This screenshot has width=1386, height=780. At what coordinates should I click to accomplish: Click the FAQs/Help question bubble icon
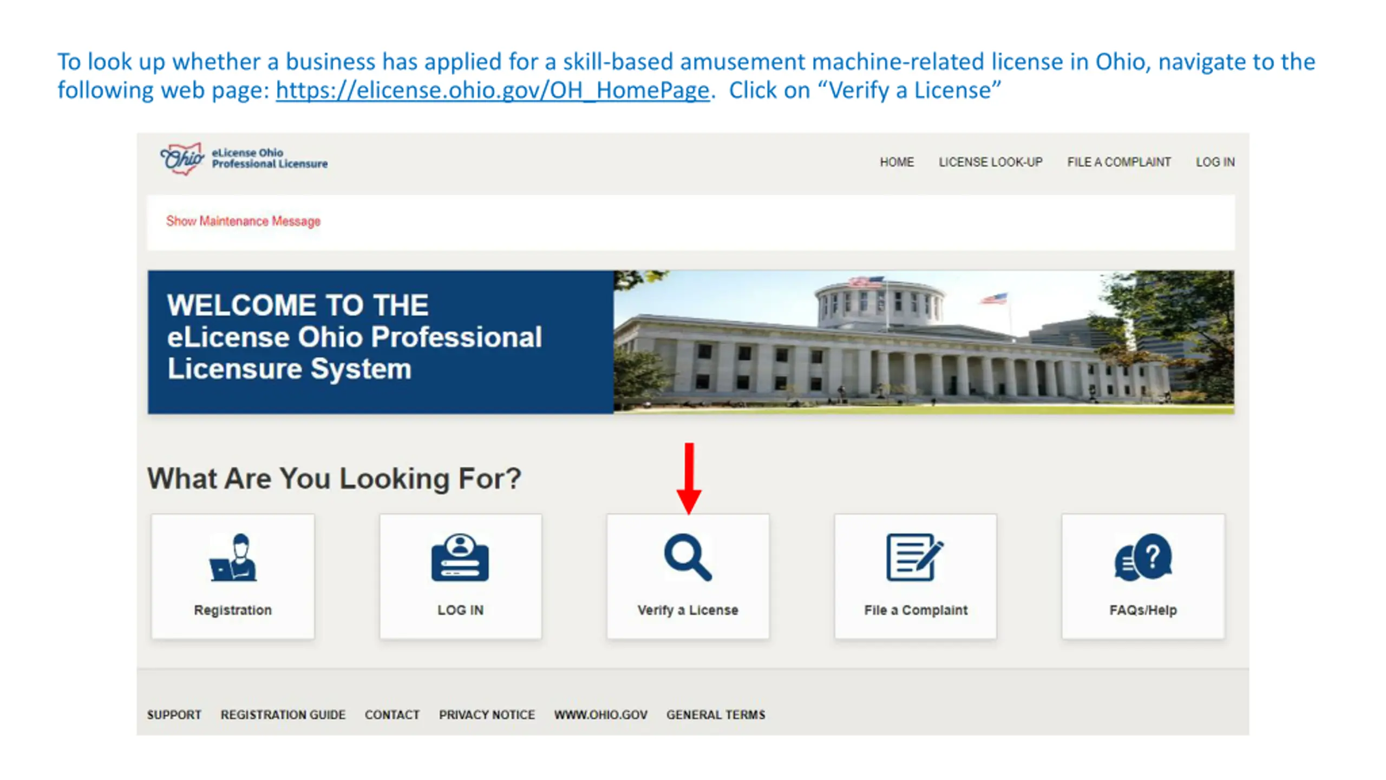pos(1143,557)
